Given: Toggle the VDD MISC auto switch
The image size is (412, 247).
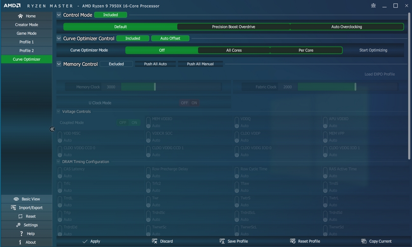Looking at the screenshot, I should pyautogui.click(x=60, y=137).
